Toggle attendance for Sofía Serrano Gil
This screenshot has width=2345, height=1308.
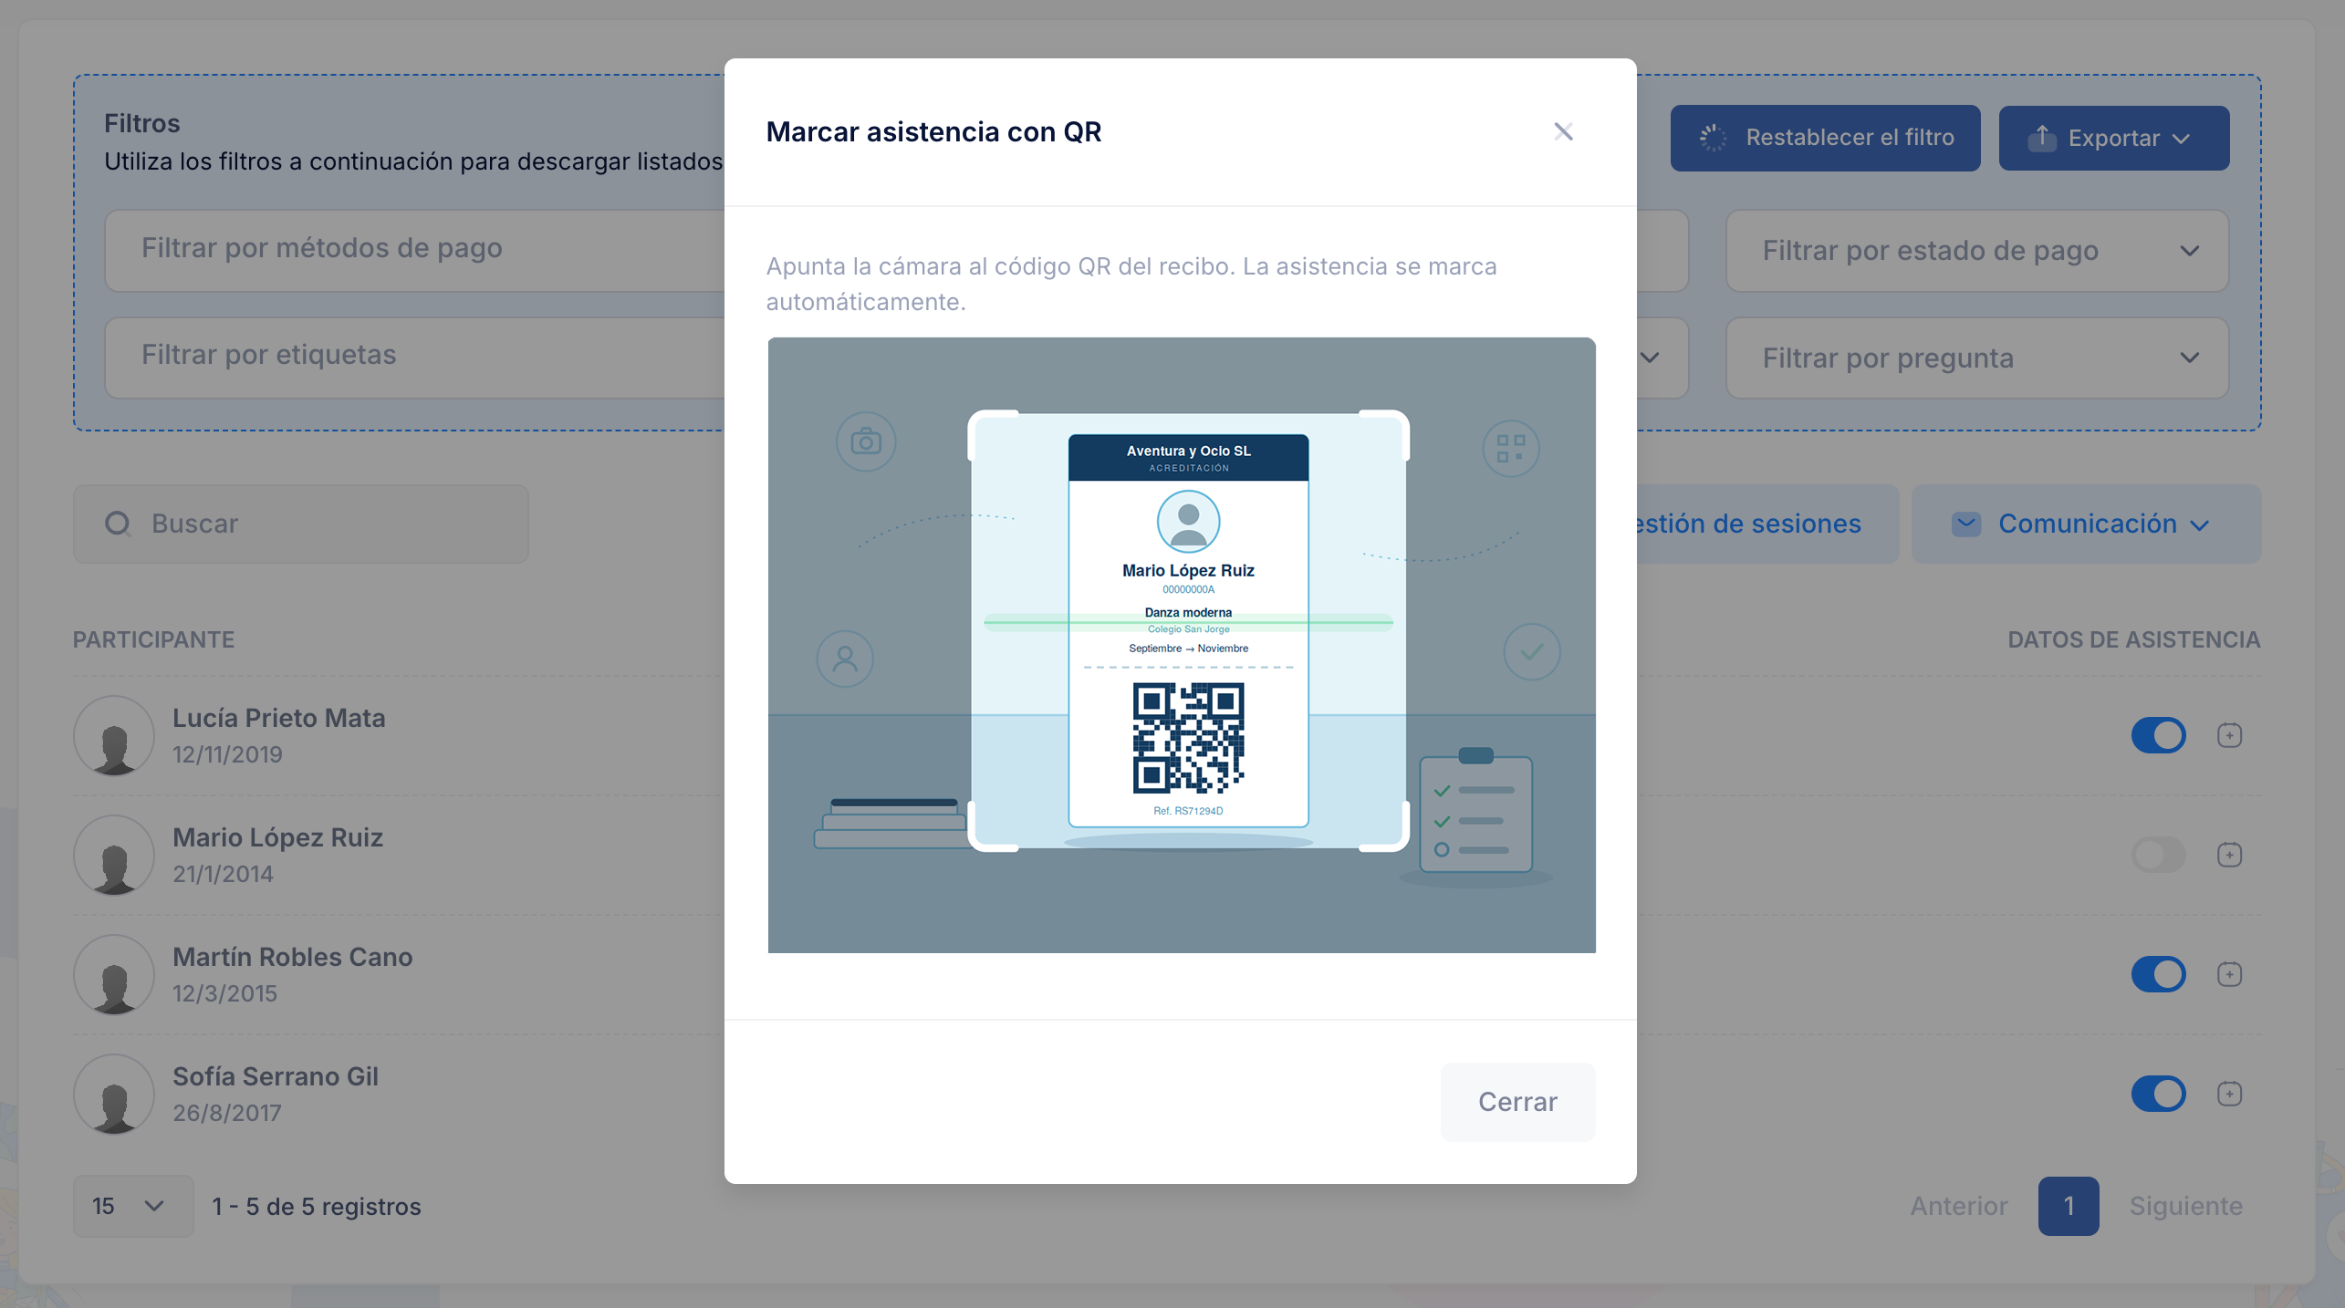click(2158, 1094)
